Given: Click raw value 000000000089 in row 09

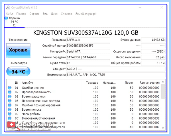Looking at the screenshot, I should pyautogui.click(x=149, y=114).
